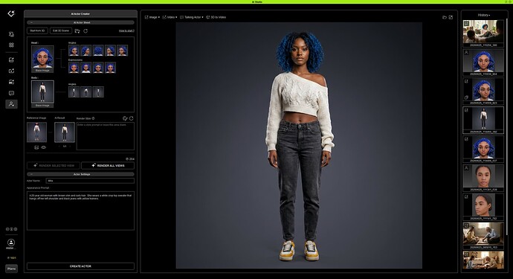513x279 pixels.
Task: Reset the render style with refresh icon
Action: click(131, 118)
